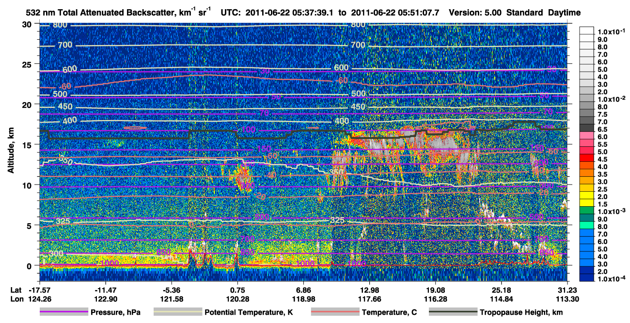Click the colorbar label '5.5'
This screenshot has height=323, width=630.
point(602,144)
